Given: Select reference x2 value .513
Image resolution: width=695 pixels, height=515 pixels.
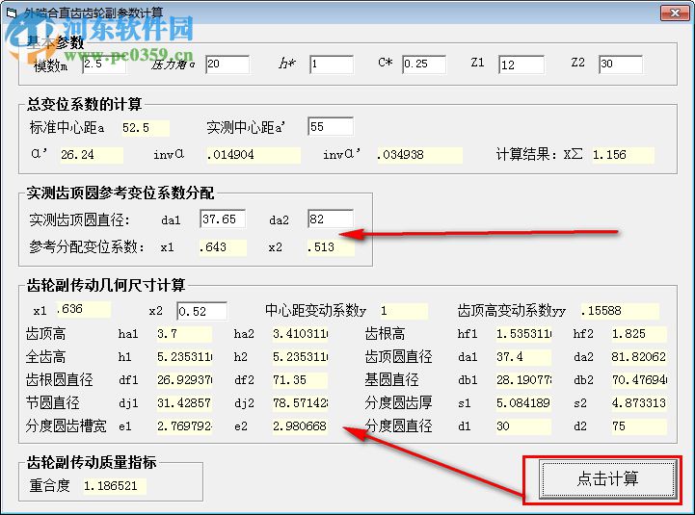Looking at the screenshot, I should click(x=331, y=247).
